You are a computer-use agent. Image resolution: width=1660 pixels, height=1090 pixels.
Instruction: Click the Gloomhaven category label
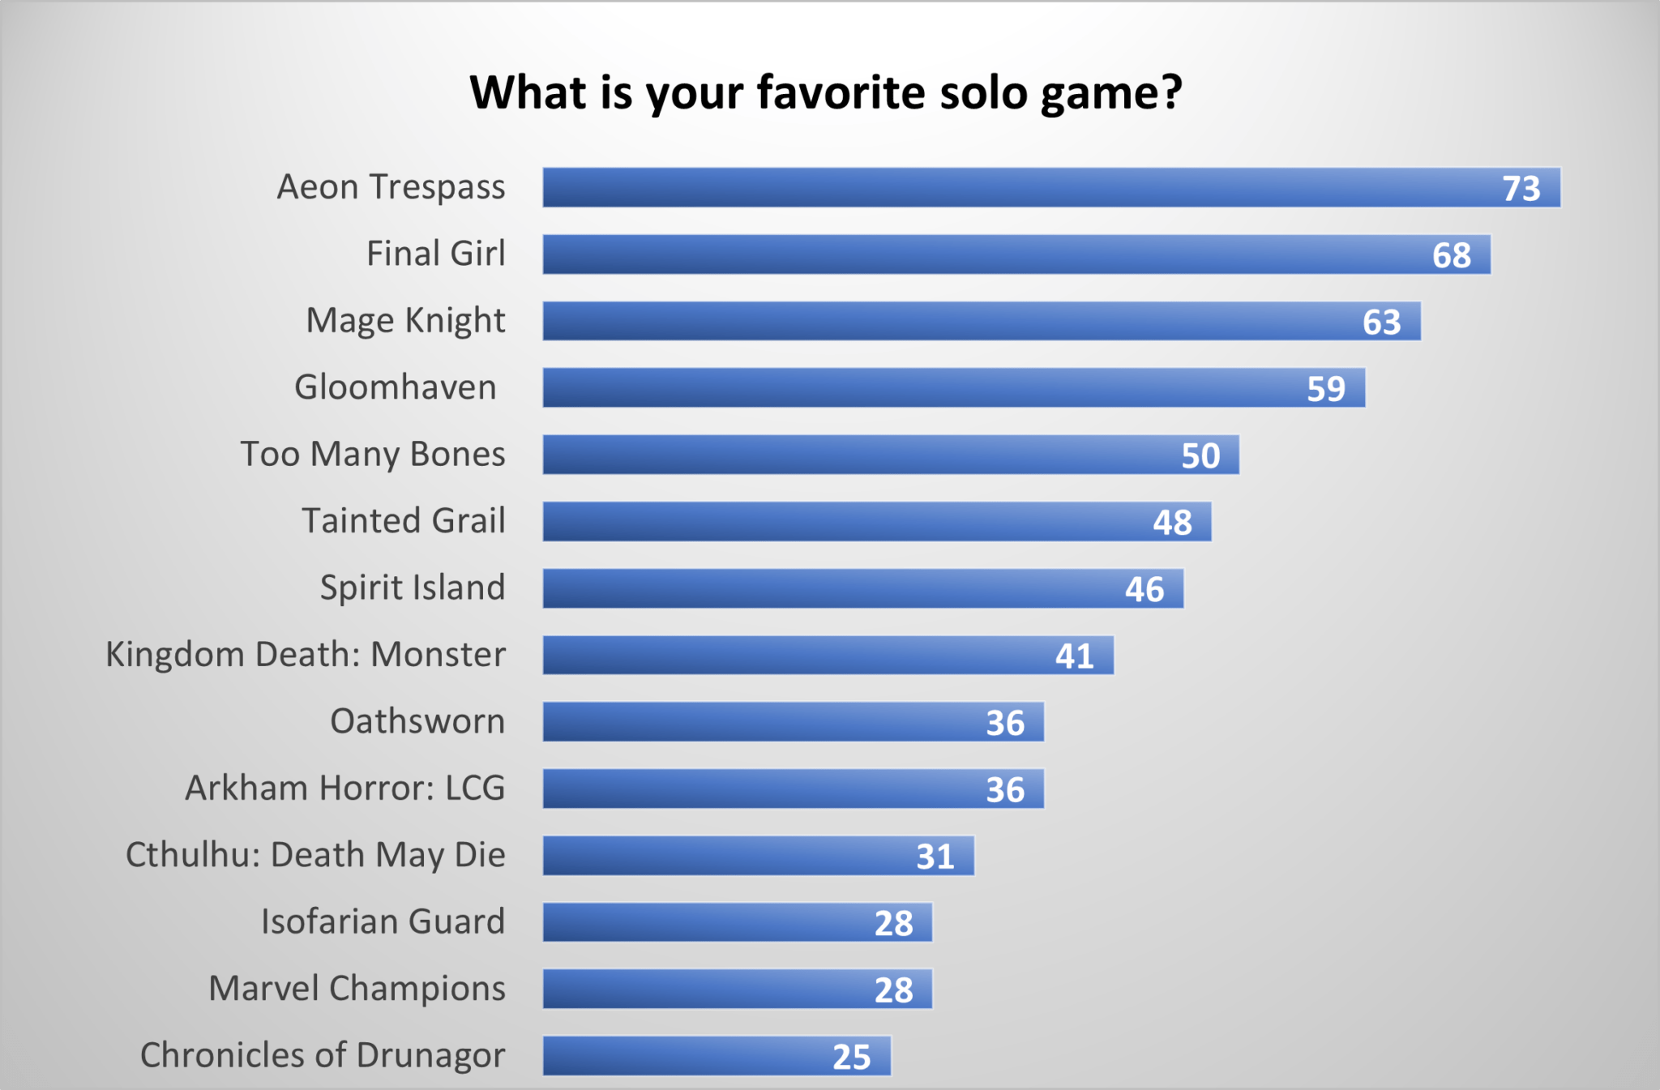(x=396, y=387)
